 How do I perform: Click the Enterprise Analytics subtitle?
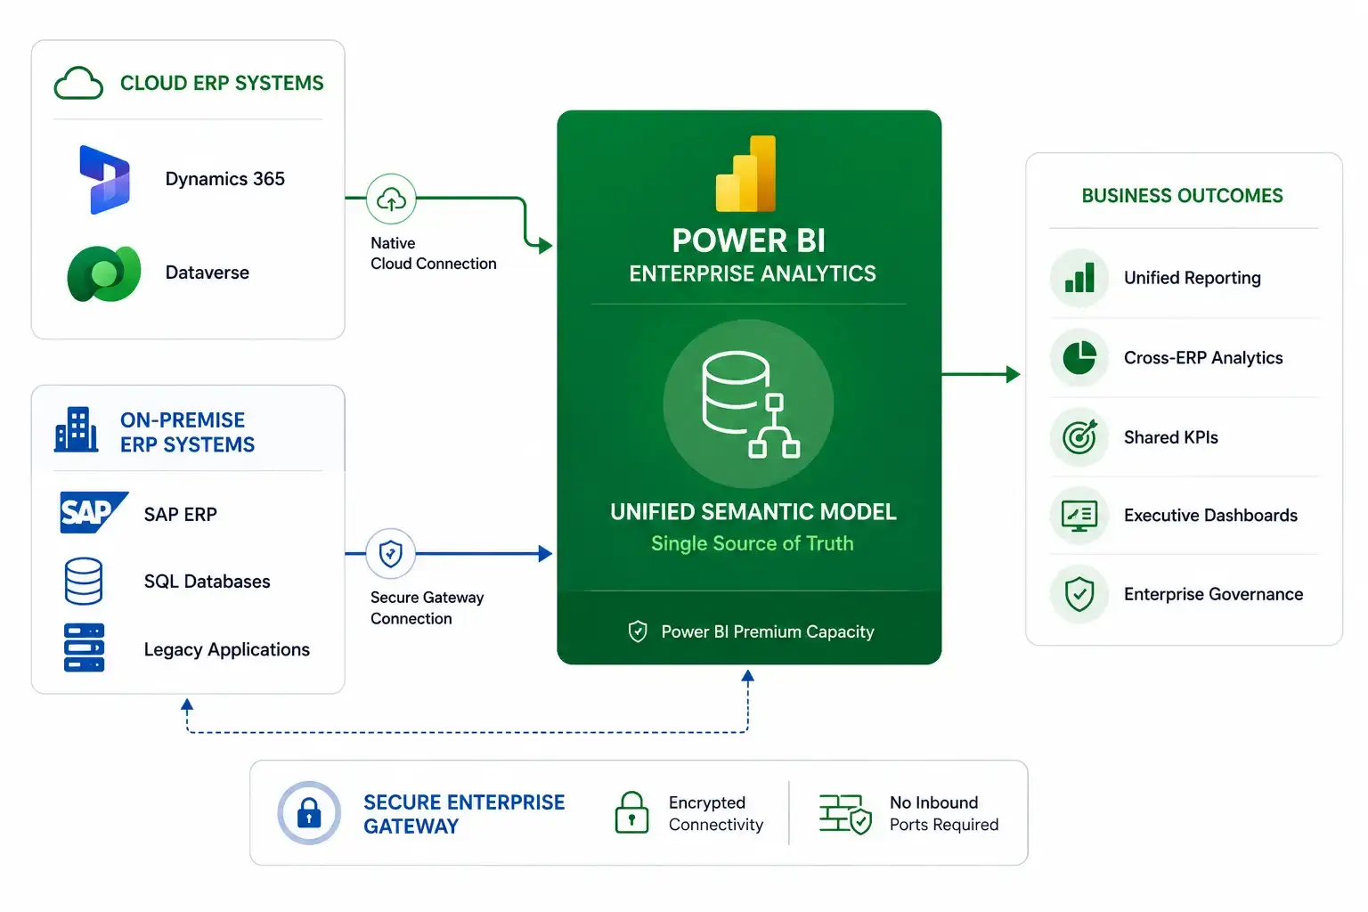coord(753,273)
